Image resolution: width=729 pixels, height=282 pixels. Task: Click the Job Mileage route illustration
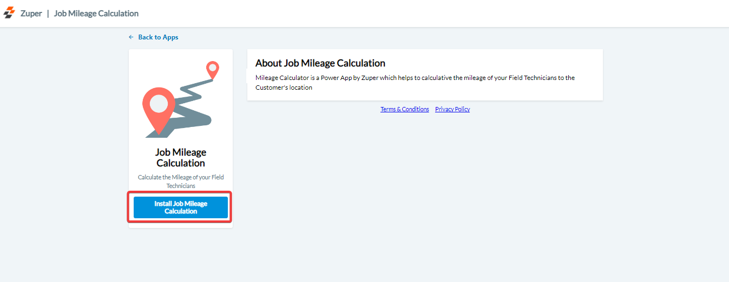tap(181, 99)
